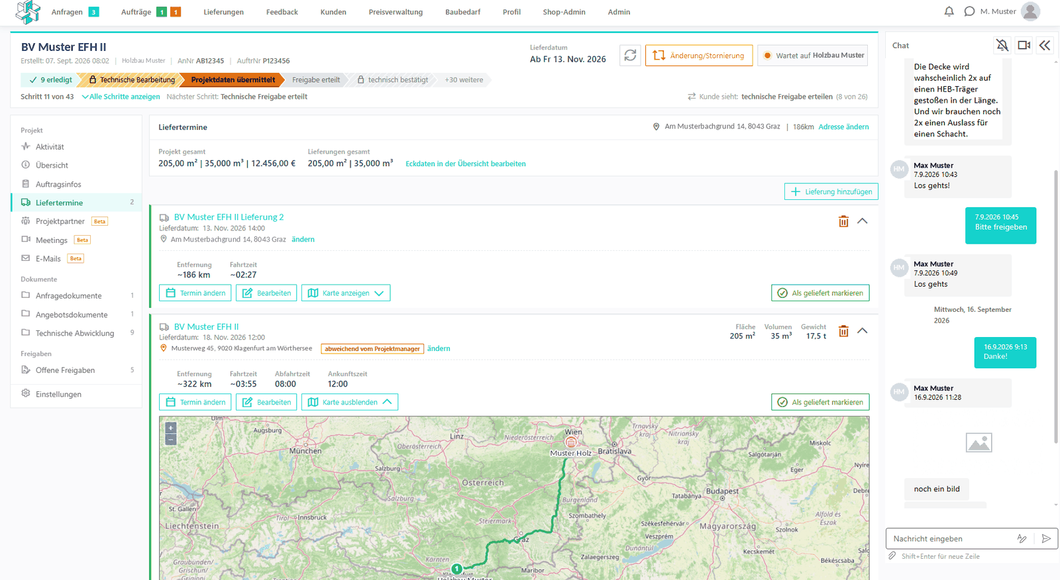Open the app logo home

[28, 12]
